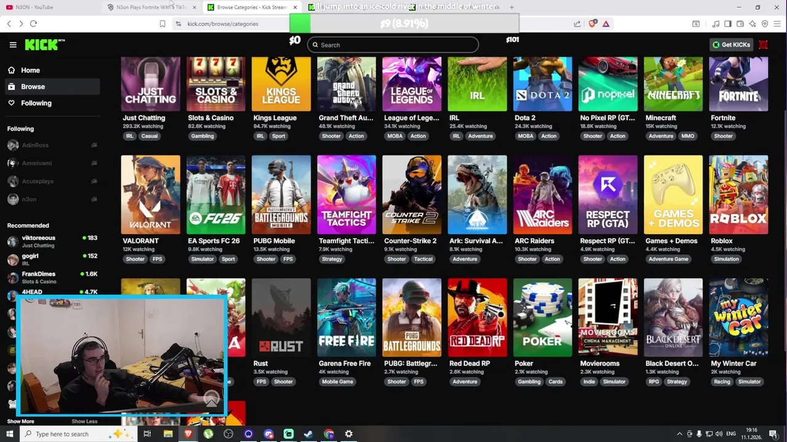The width and height of the screenshot is (787, 442).
Task: Open the Roblox category
Action: (738, 195)
